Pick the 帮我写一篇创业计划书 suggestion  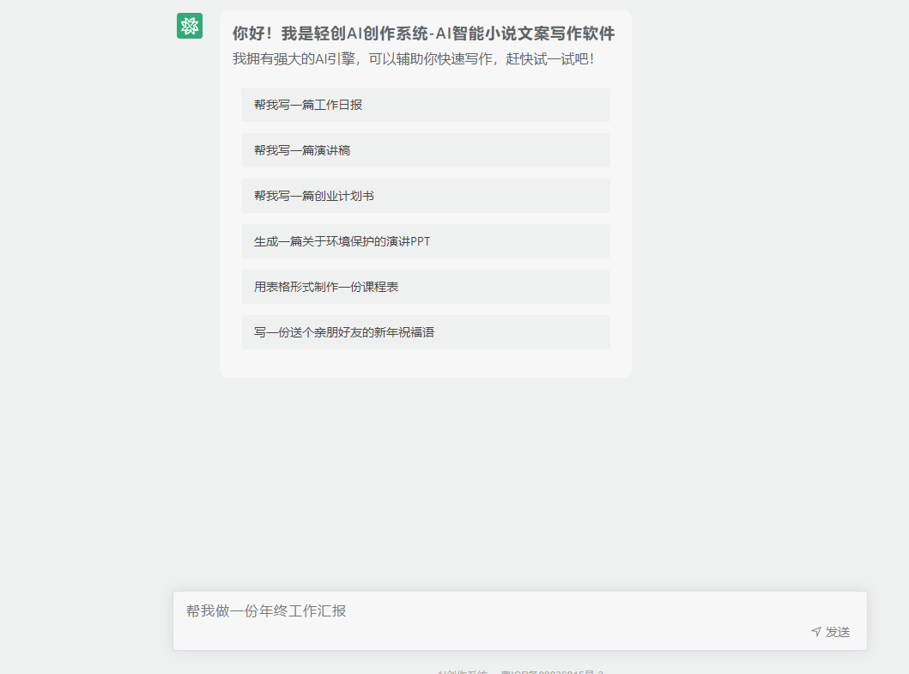point(426,196)
